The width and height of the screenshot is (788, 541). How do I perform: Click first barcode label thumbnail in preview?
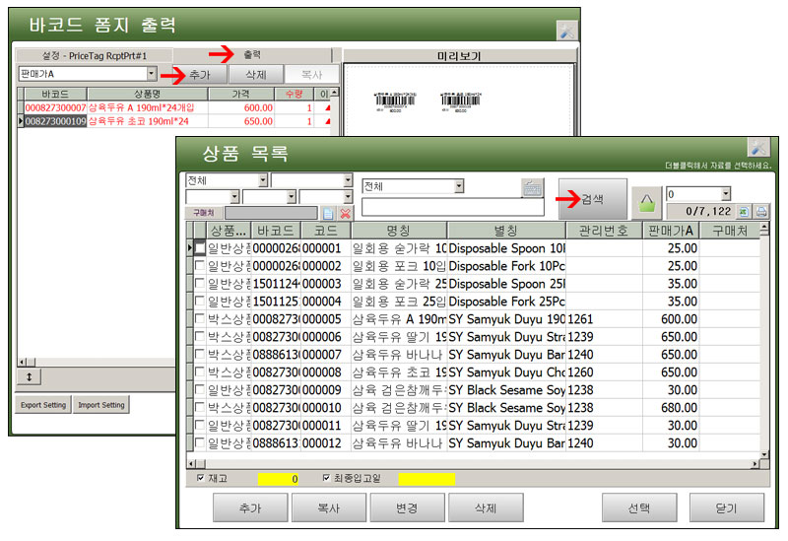click(x=395, y=101)
